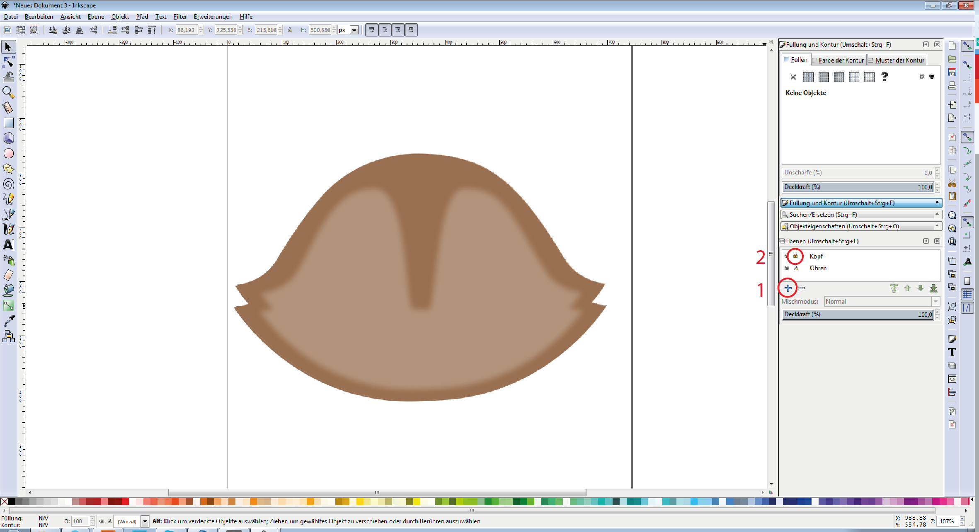Screen dimensions: 979x532
Task: Select the Rectangle tool
Action: (x=8, y=123)
